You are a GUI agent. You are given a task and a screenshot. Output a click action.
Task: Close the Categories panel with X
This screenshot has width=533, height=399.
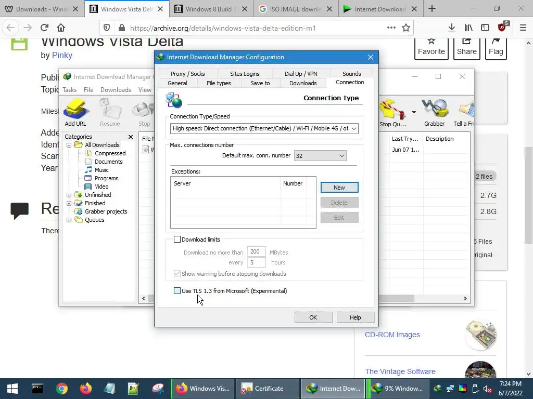point(131,137)
